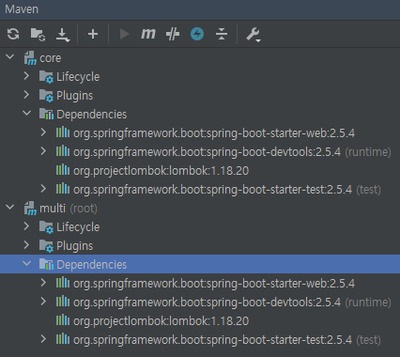
Task: Expand spring-boot-devtools dependency under core
Action: (x=43, y=151)
